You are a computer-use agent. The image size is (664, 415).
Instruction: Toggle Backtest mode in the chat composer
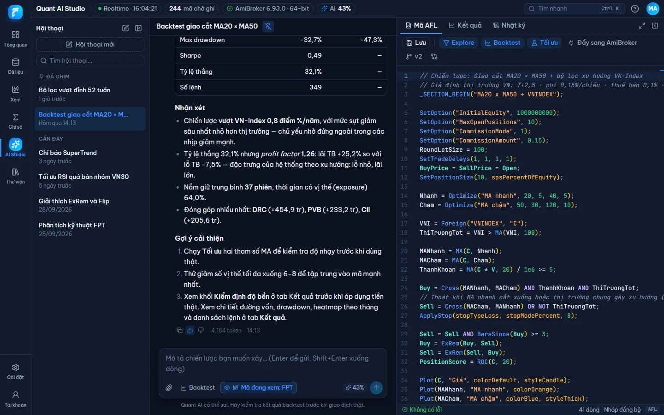coord(197,388)
